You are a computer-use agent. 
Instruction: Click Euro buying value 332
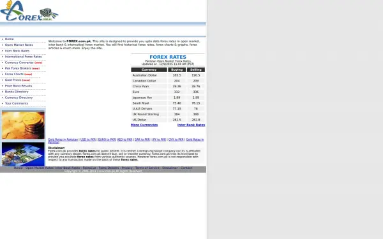tap(177, 92)
